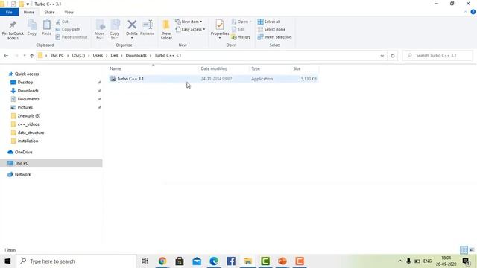Screen dimensions: 477x268
Task: Click the taskbar search box
Action: 76,261
